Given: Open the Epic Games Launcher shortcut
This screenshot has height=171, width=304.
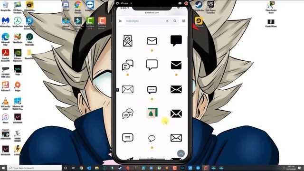Looking at the screenshot, I should tap(210, 7).
